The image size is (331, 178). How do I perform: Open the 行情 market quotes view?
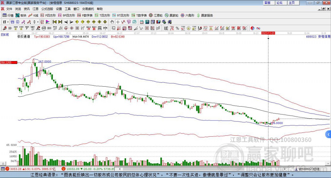coord(8,16)
